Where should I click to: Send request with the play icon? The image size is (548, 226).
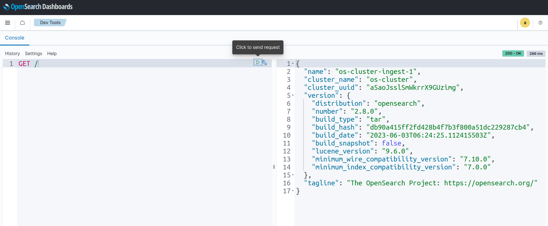[258, 62]
